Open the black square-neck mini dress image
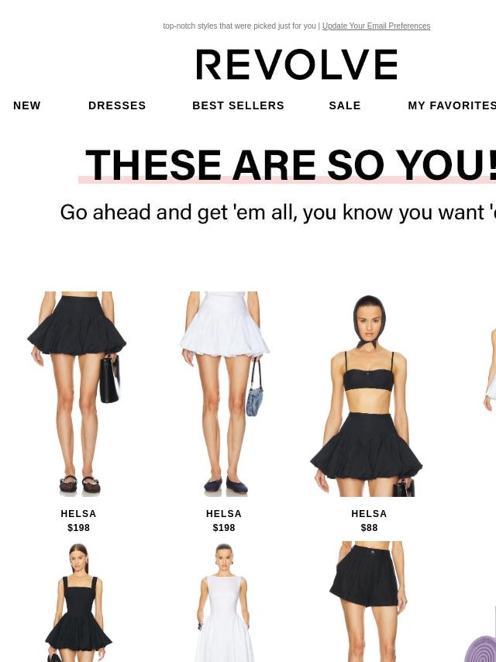This screenshot has height=662, width=496. tap(78, 602)
